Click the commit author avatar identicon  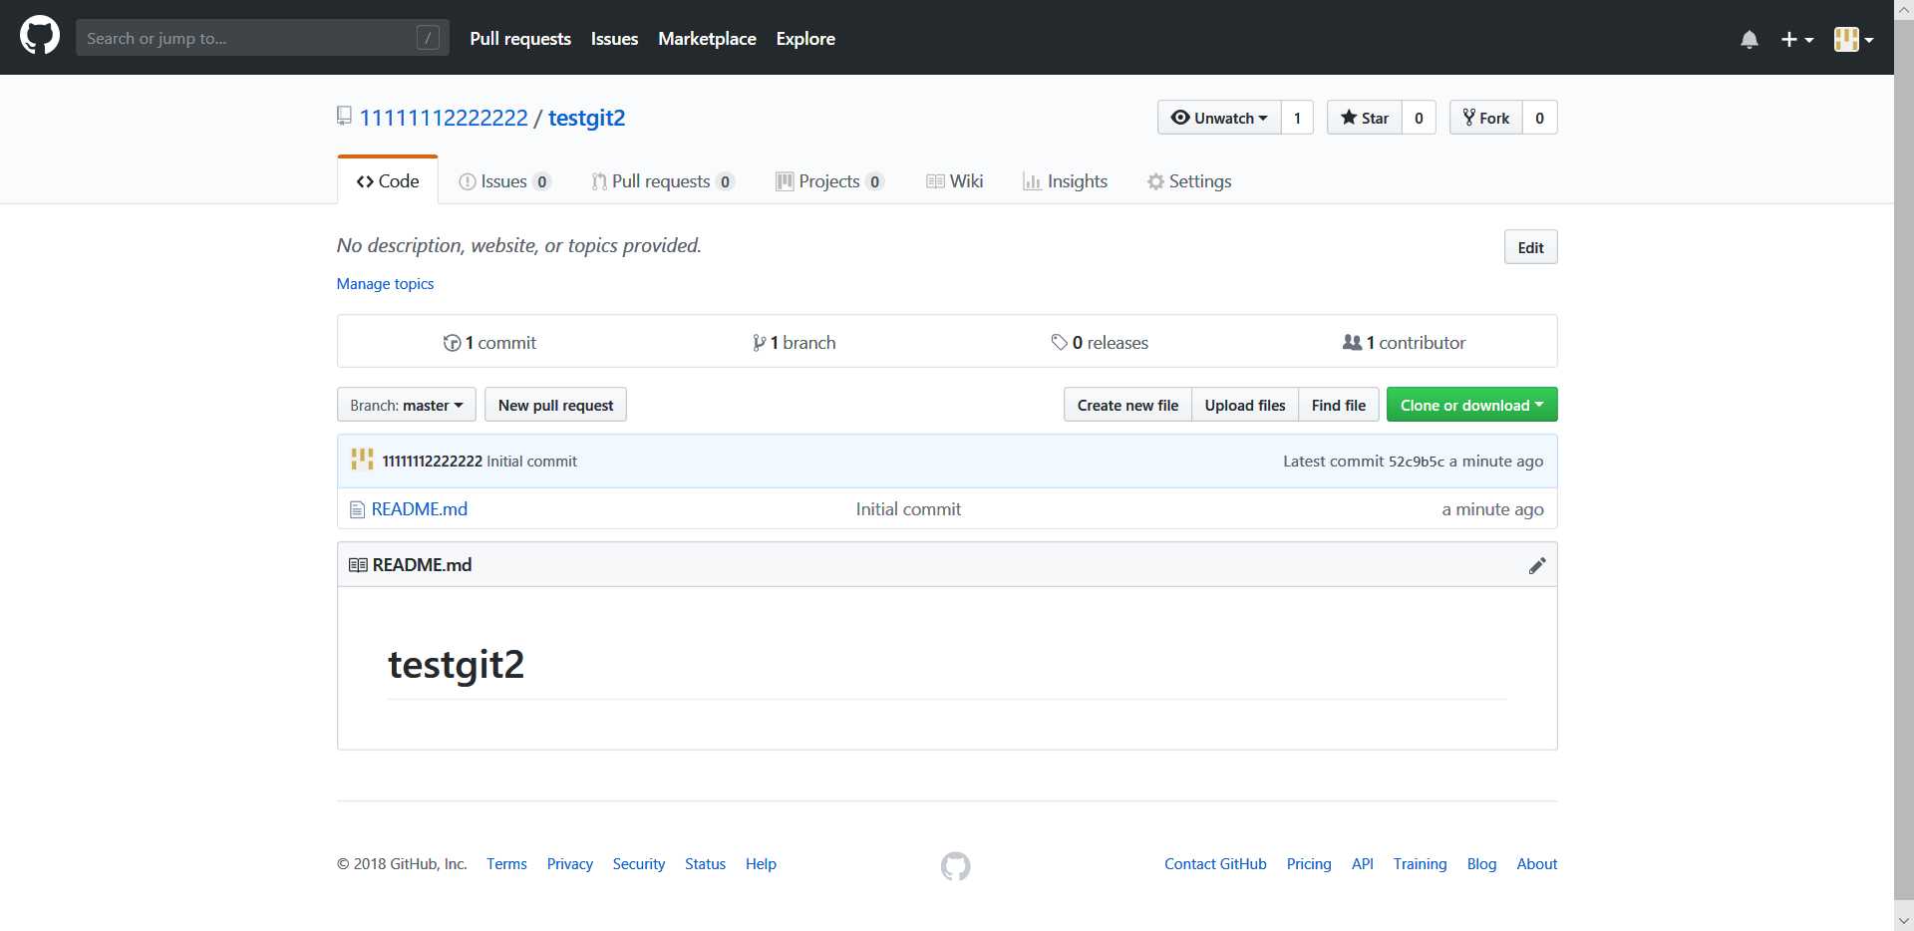pyautogui.click(x=362, y=461)
